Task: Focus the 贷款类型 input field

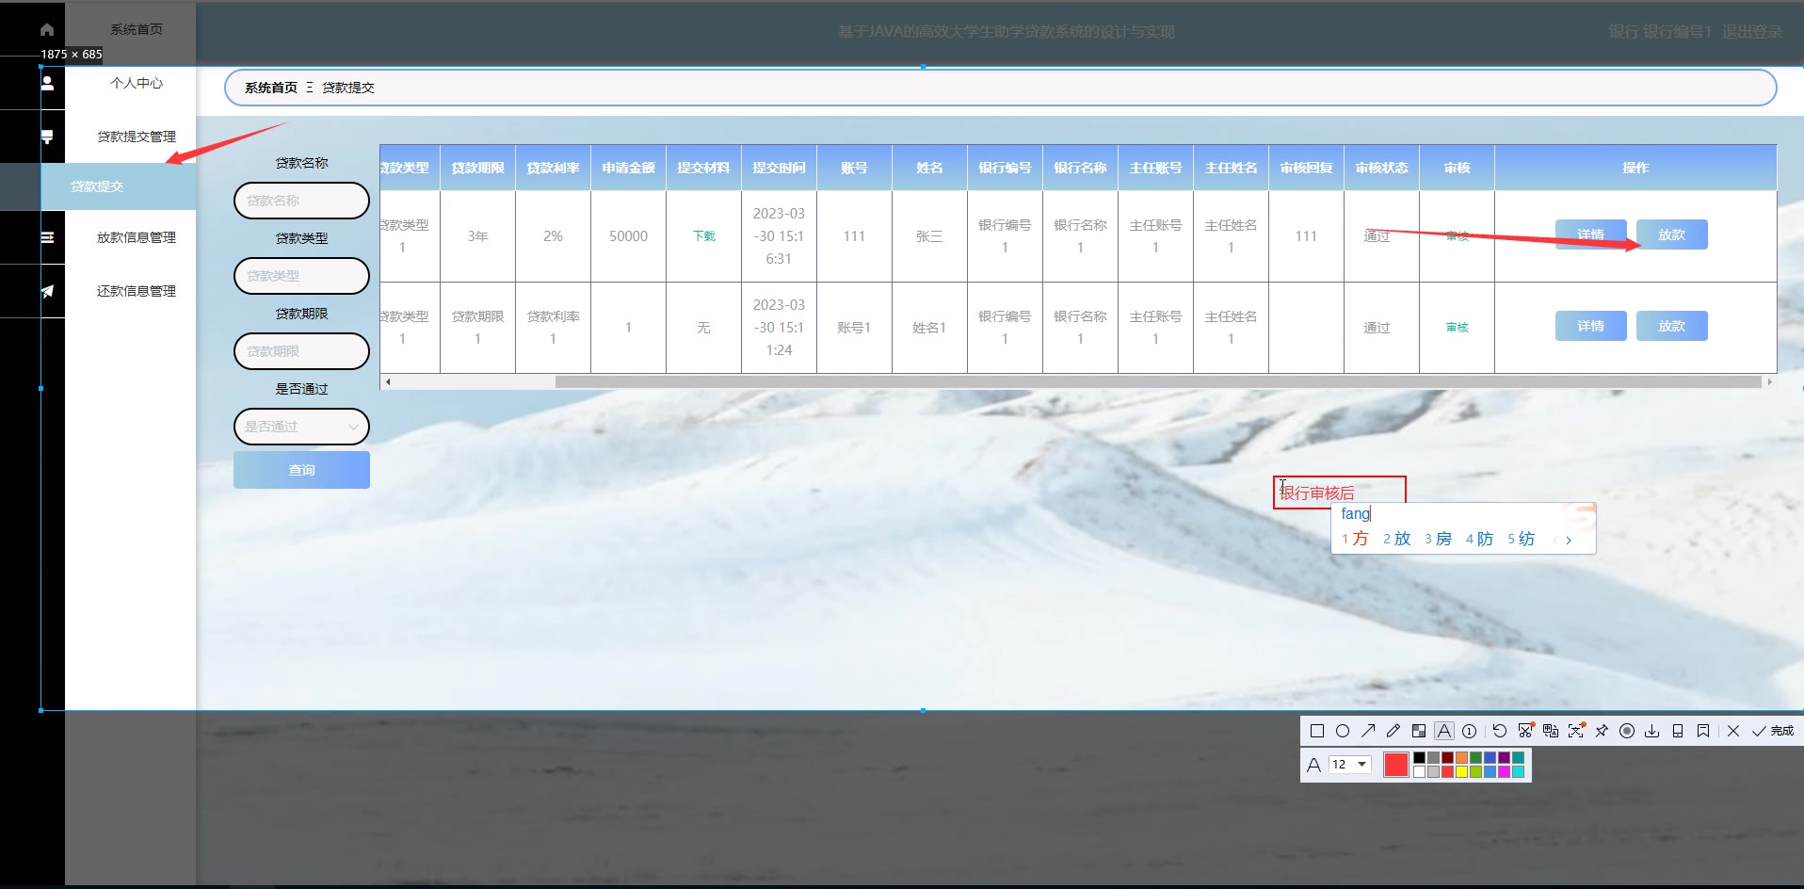Action: 301,276
